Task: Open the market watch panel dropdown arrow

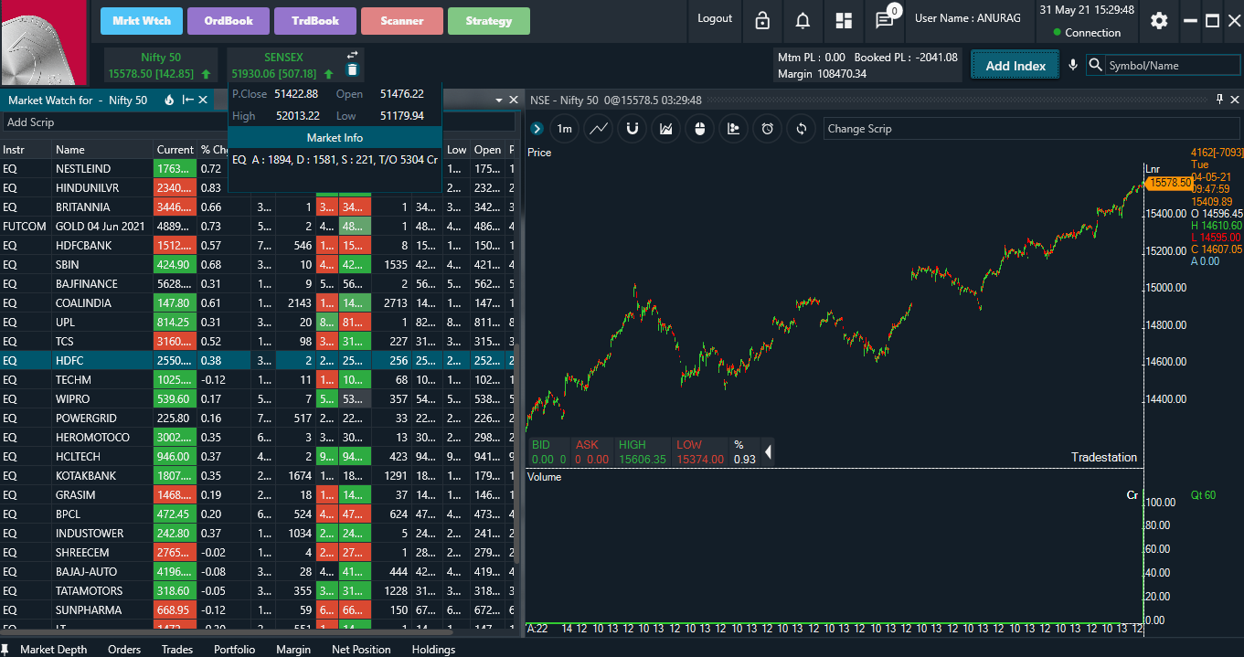Action: coord(499,100)
